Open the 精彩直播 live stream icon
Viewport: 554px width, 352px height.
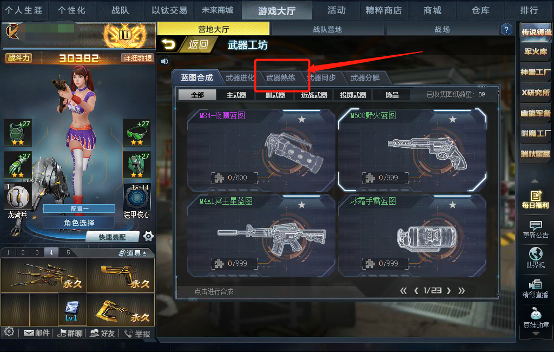pos(536,289)
